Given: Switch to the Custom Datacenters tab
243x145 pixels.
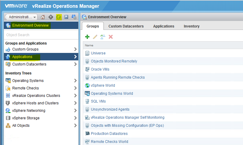Looking at the screenshot, I should tap(126, 26).
